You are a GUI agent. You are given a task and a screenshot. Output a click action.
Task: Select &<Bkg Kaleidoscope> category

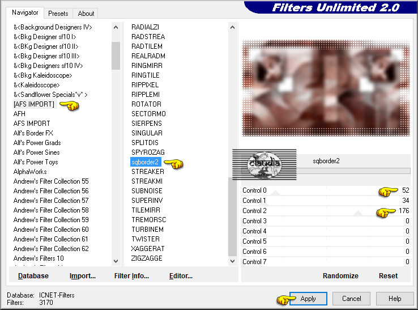coord(42,75)
